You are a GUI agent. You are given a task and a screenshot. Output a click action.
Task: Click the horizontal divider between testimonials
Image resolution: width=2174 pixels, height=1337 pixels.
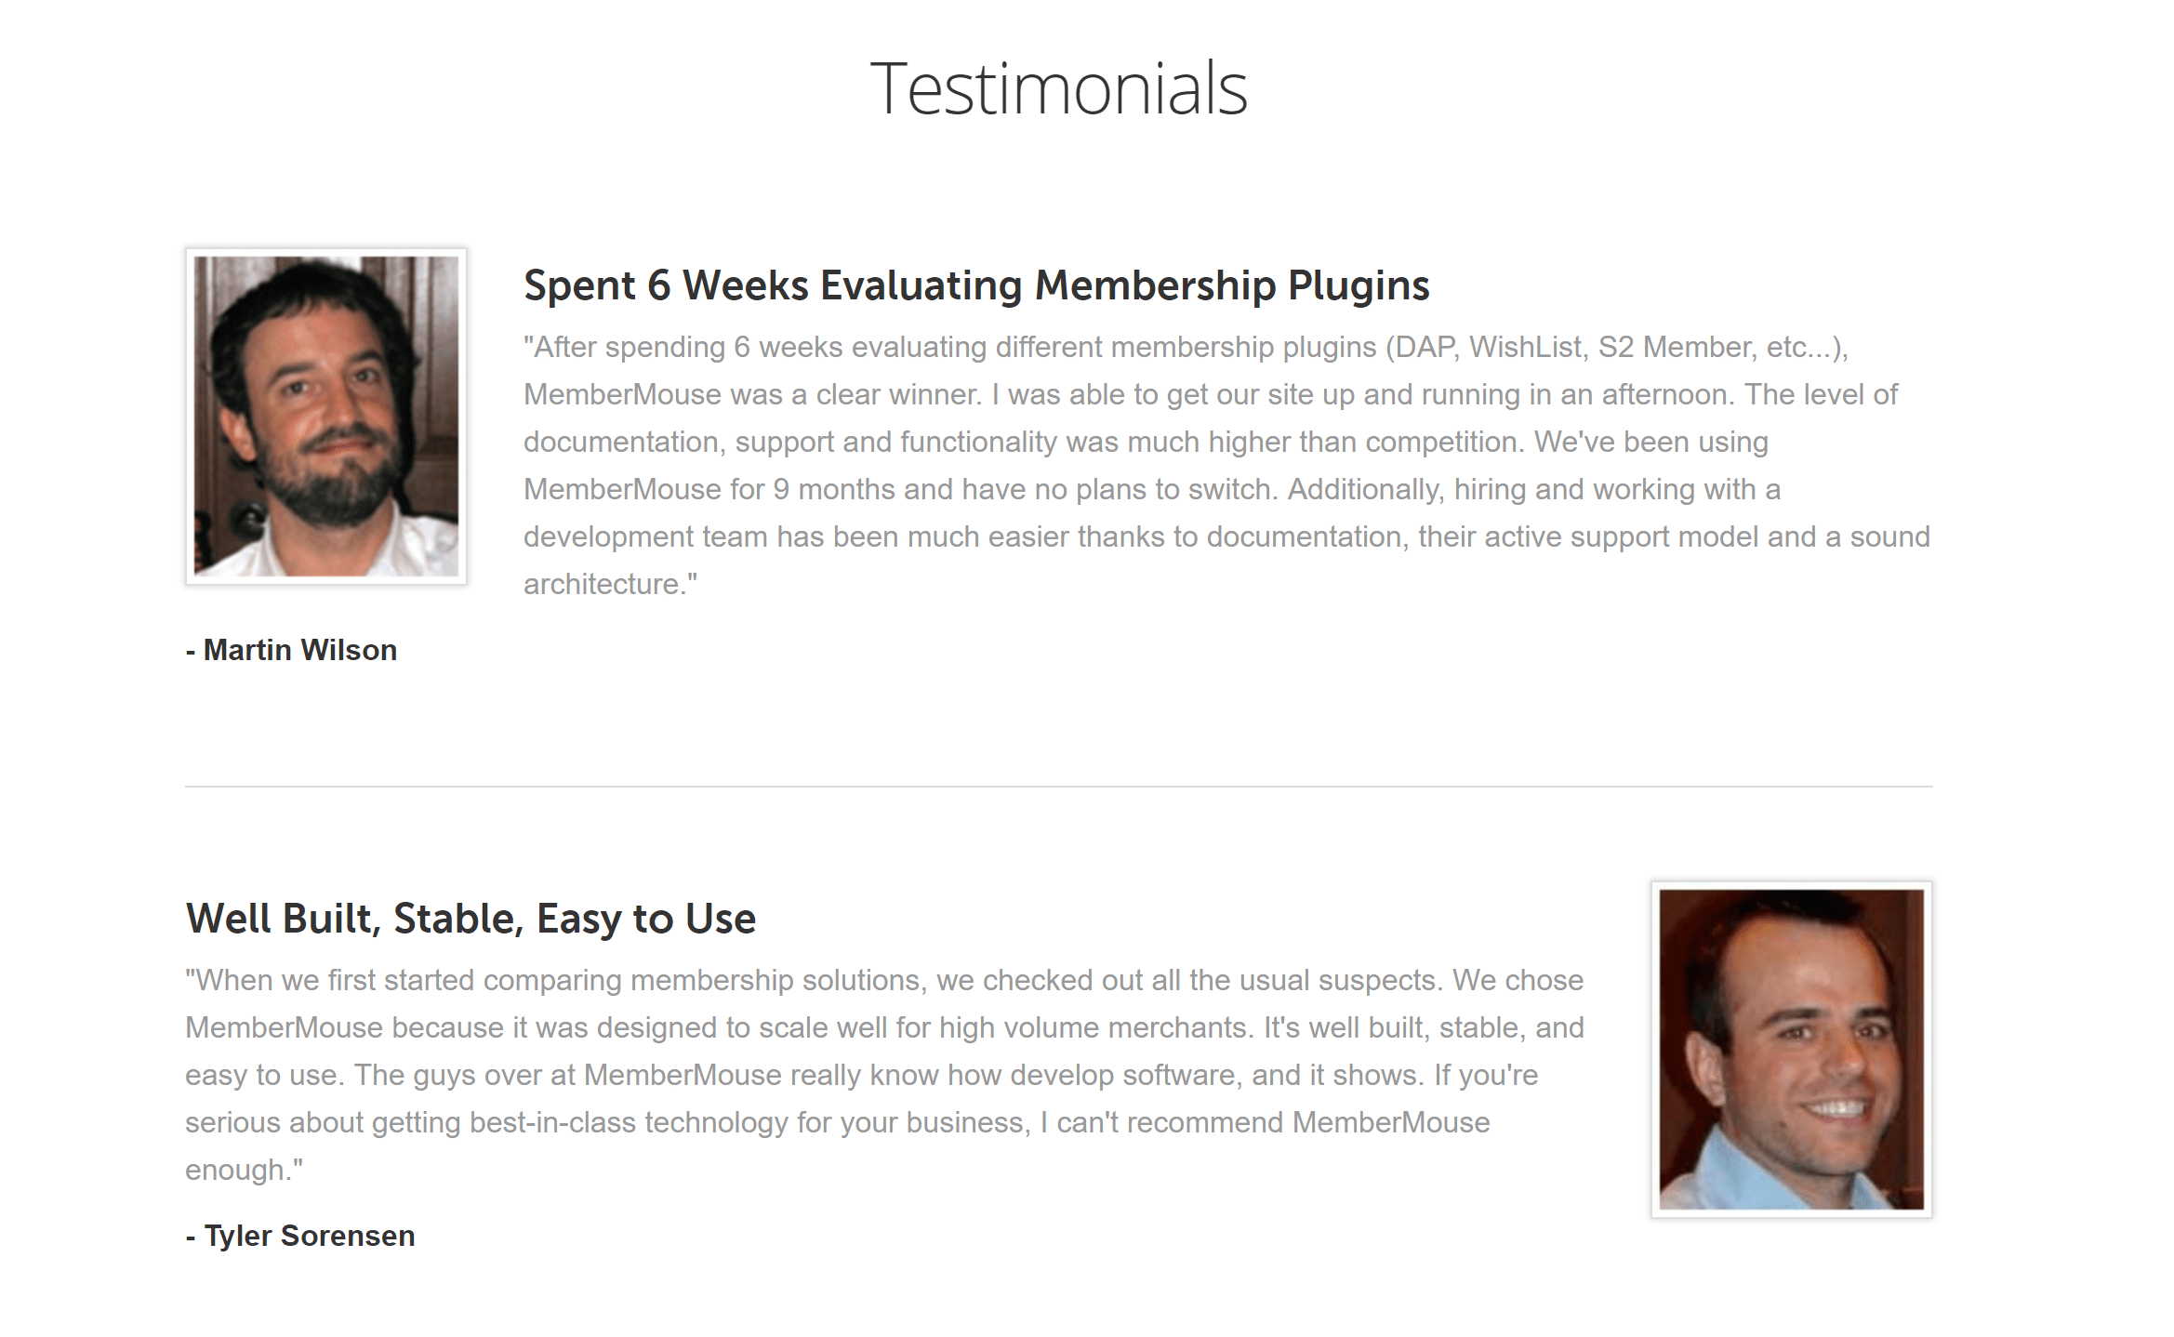[x=1058, y=787]
